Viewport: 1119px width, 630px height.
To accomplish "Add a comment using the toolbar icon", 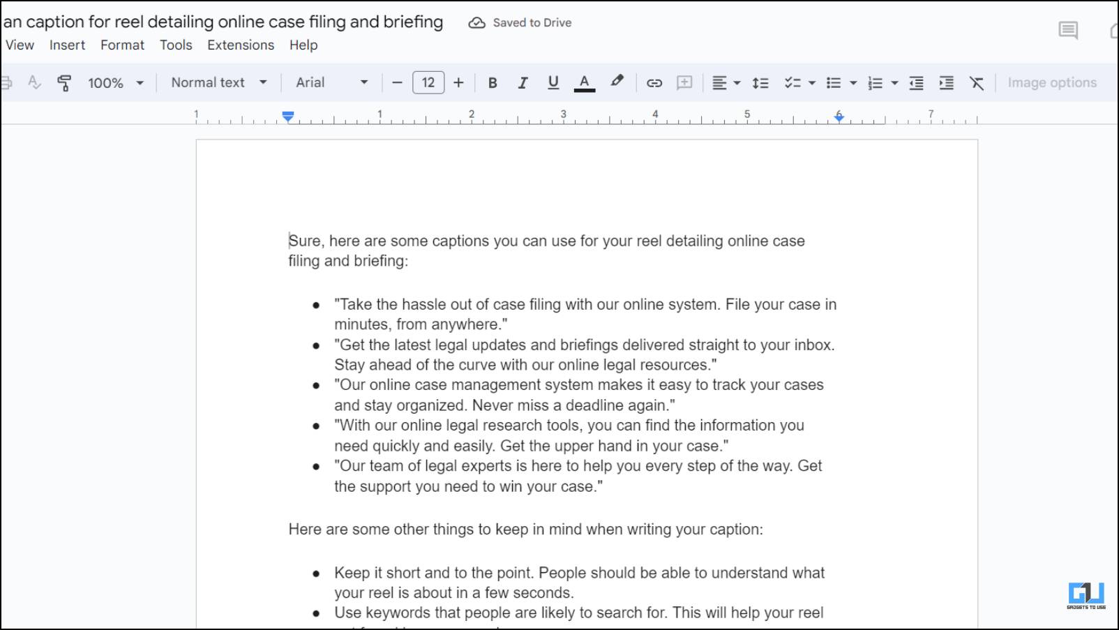I will (x=684, y=82).
